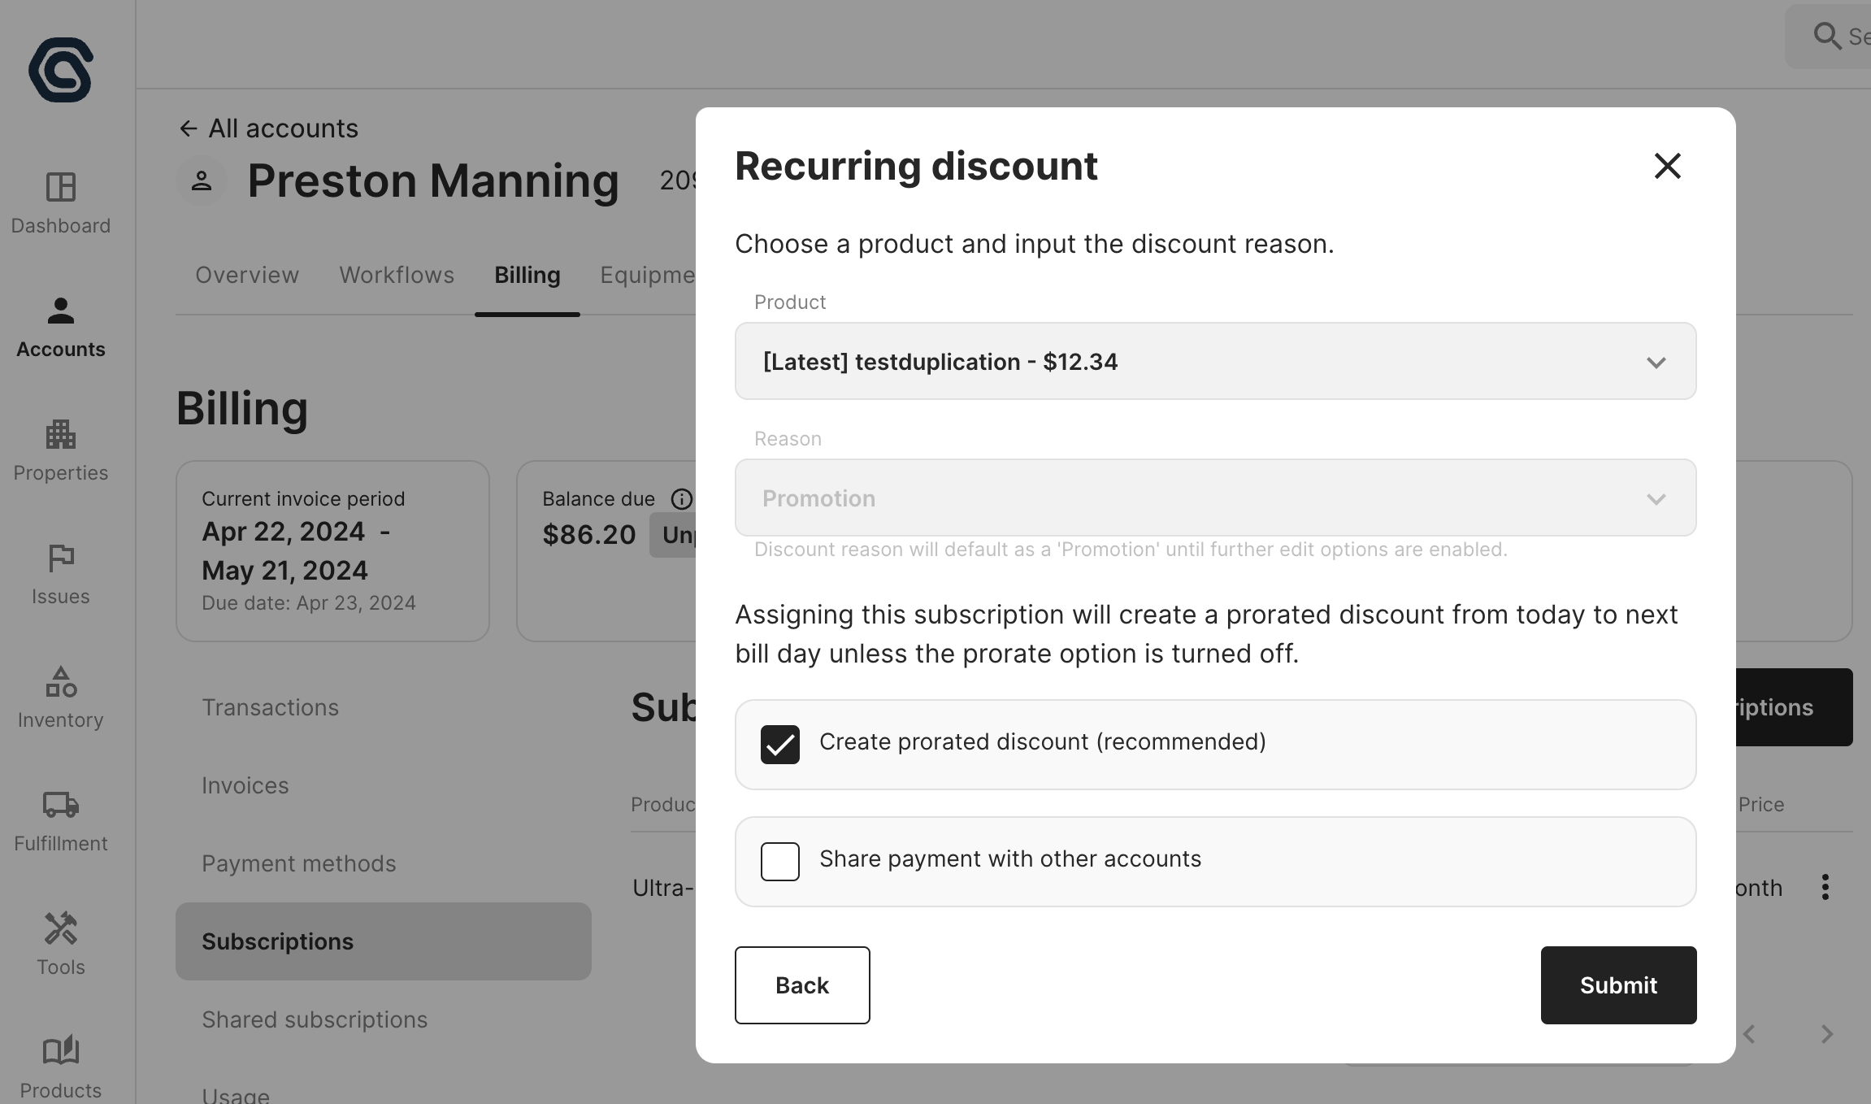Viewport: 1871px width, 1104px height.
Task: Go to Properties in the sidebar
Action: pyautogui.click(x=61, y=435)
